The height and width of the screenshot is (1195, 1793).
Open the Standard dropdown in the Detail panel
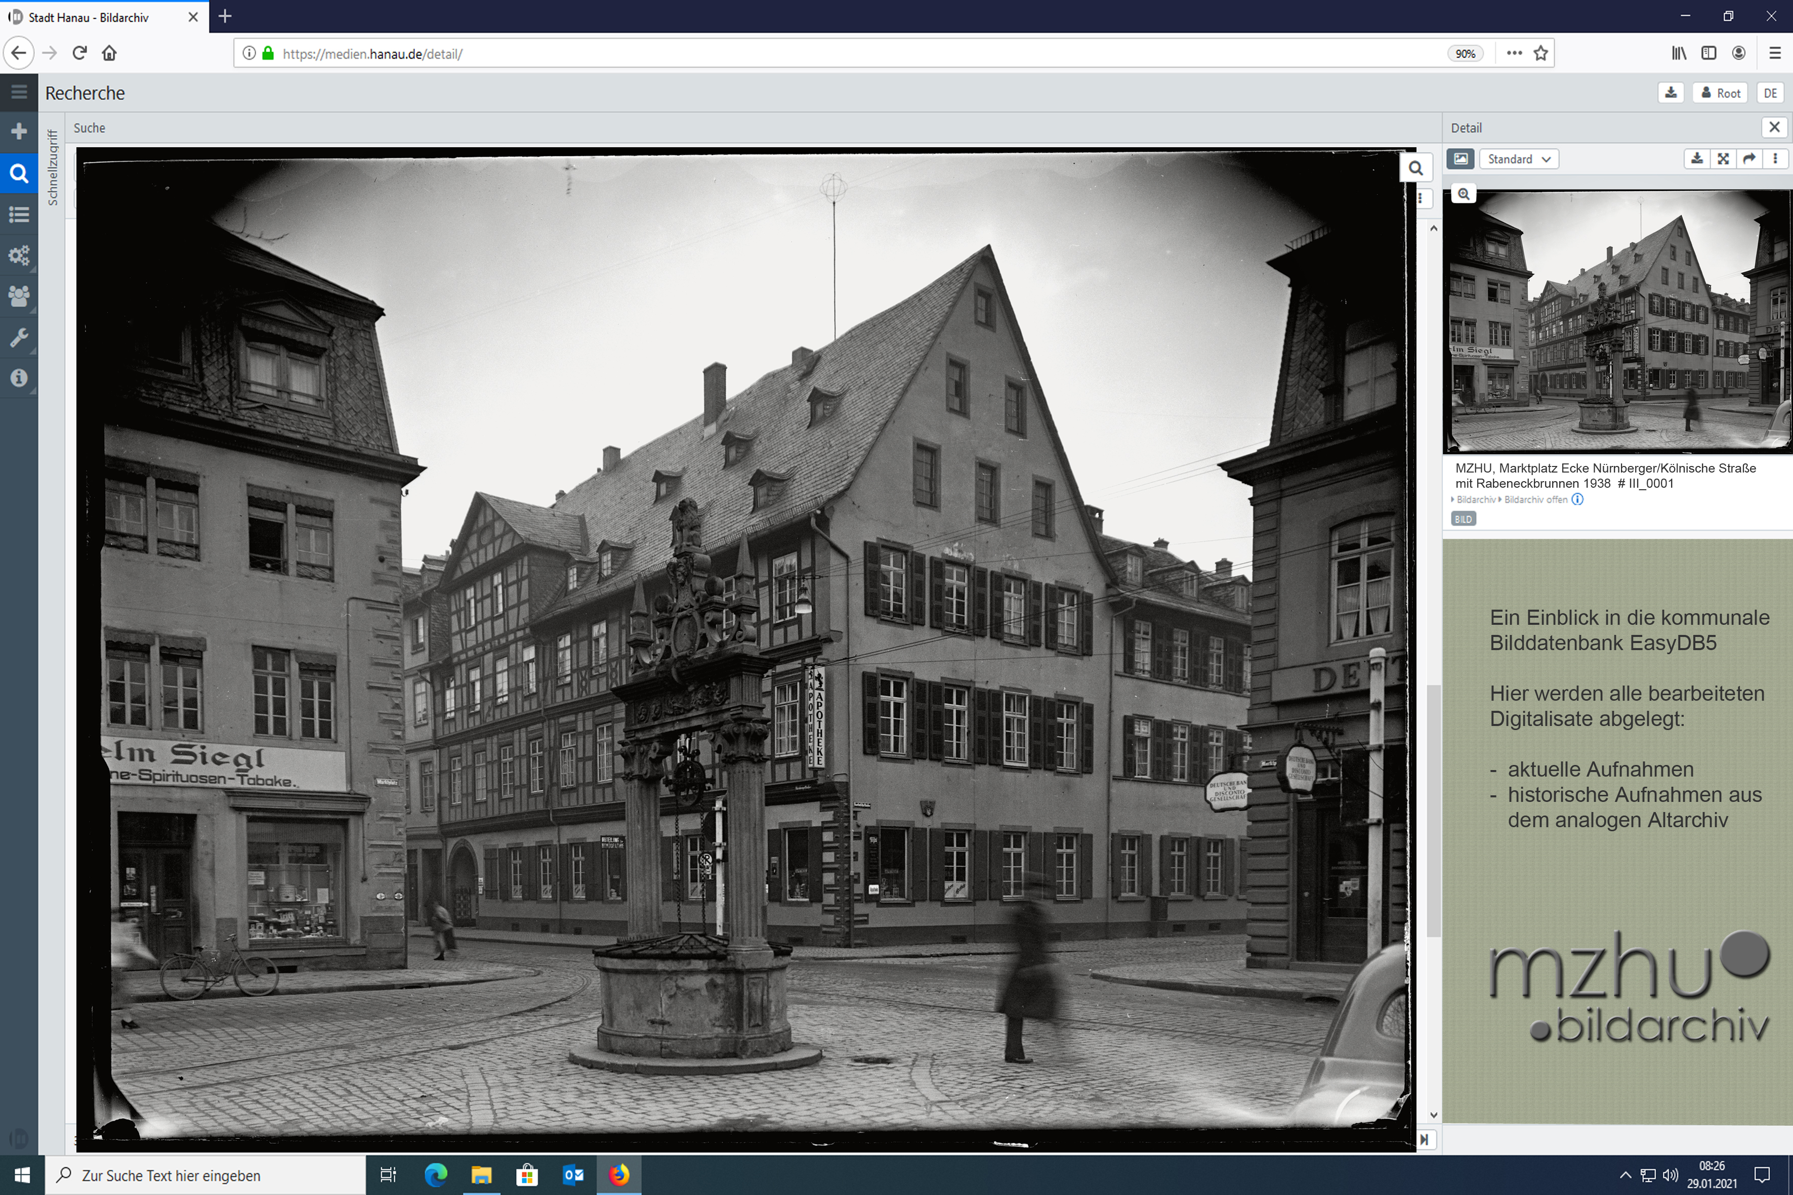[x=1519, y=158]
